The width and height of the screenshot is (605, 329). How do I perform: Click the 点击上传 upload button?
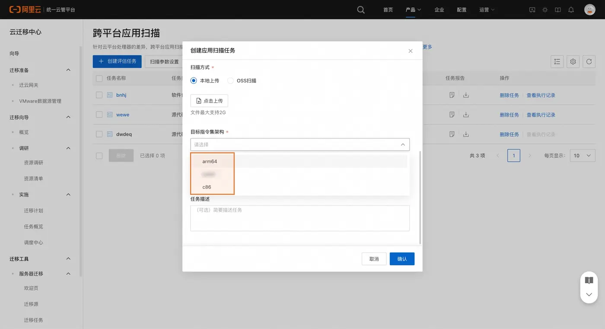point(209,101)
